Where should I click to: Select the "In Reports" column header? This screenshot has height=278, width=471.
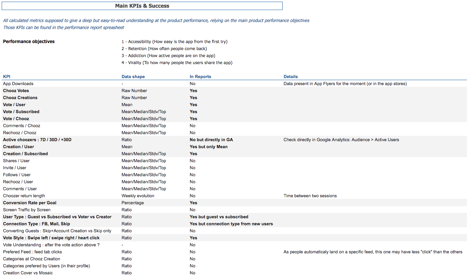click(200, 77)
